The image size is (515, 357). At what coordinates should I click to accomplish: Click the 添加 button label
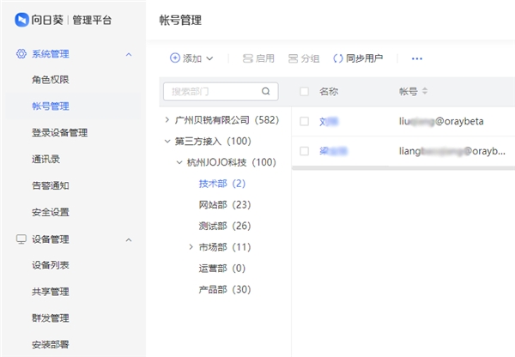pyautogui.click(x=192, y=58)
